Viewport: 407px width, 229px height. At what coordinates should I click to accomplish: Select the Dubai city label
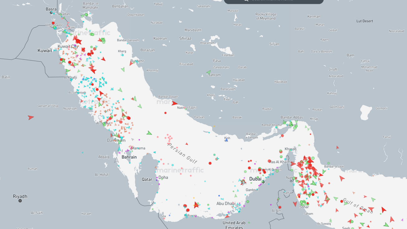255,179
